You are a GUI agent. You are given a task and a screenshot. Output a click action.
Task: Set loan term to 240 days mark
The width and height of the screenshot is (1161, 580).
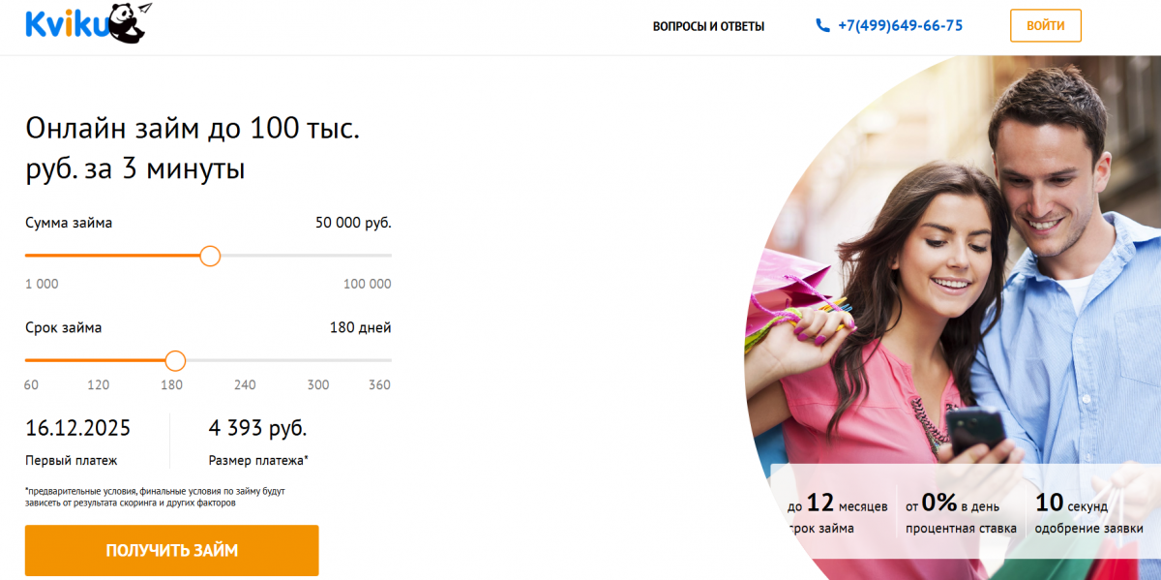tap(245, 384)
